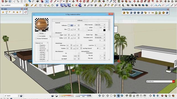This screenshot has height=99, width=177.
Task: Click the Save floppy disk icon
Action: [10, 1]
